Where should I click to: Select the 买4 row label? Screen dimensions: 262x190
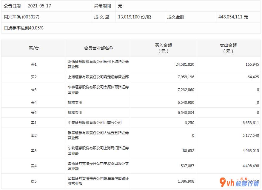[34, 102]
